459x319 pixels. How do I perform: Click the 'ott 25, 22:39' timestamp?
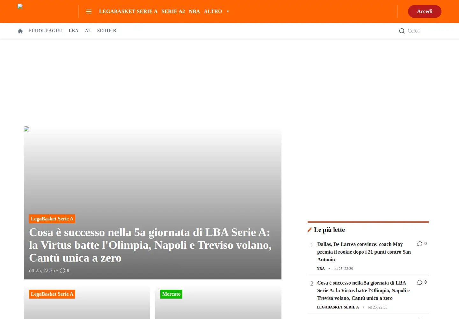(x=343, y=269)
